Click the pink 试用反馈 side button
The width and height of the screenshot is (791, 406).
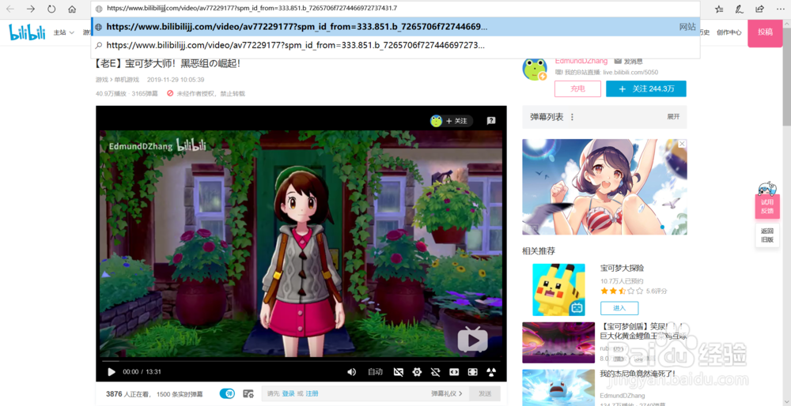[766, 206]
